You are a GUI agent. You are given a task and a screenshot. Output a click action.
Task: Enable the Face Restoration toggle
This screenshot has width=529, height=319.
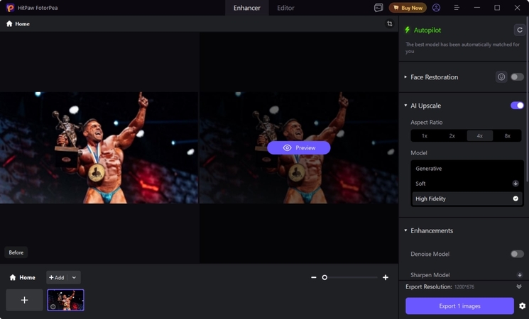(x=517, y=77)
